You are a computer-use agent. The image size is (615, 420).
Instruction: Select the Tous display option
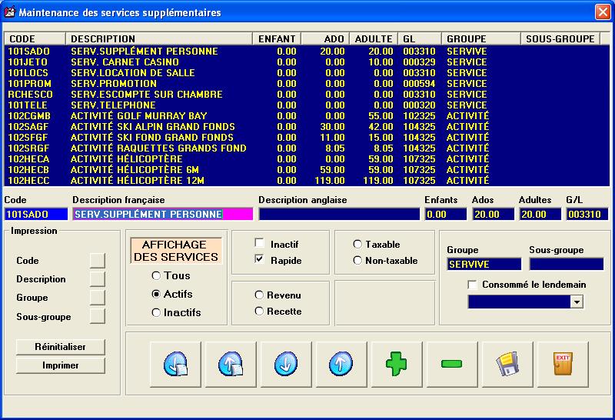157,275
